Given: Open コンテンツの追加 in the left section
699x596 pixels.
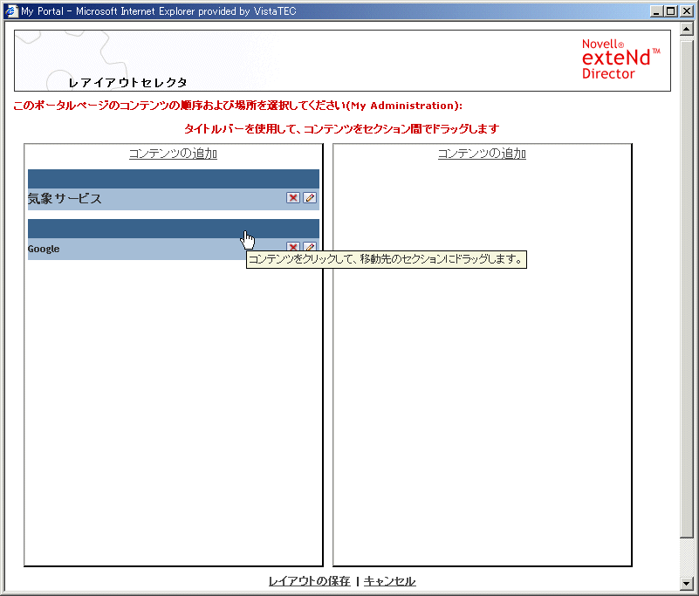Looking at the screenshot, I should 173,154.
